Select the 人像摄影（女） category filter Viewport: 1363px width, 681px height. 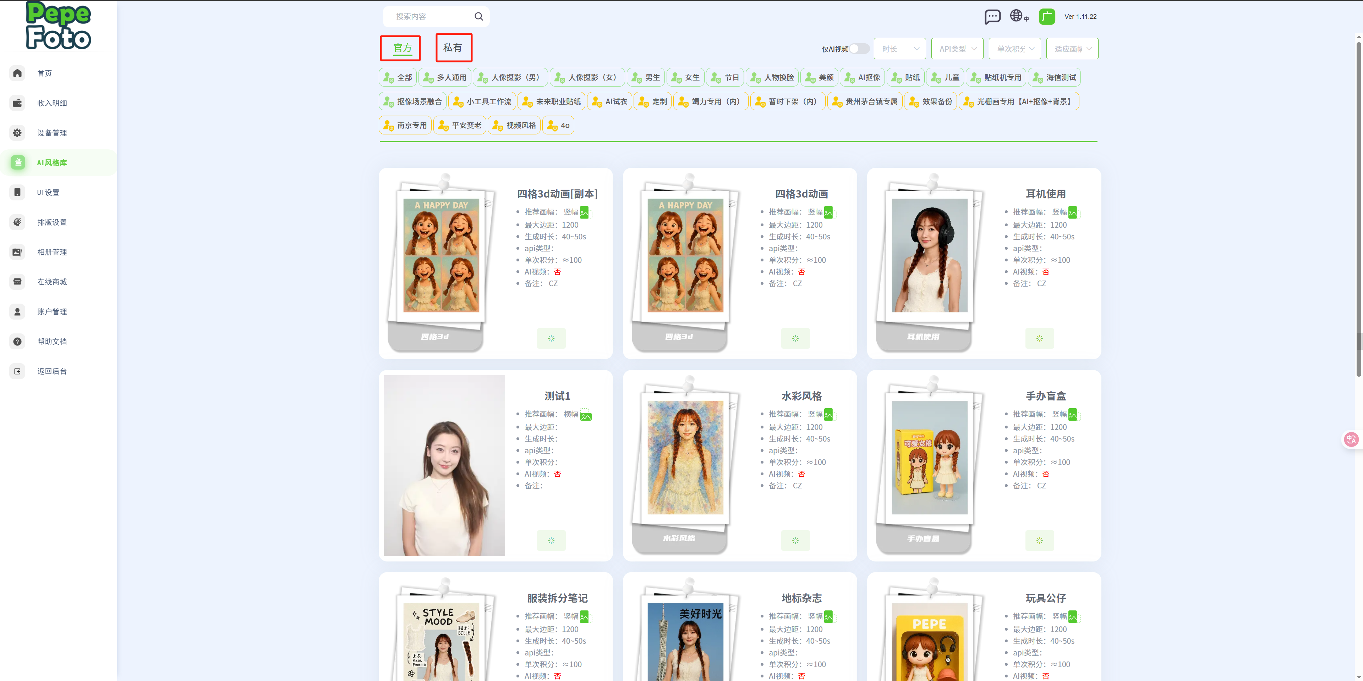coord(587,77)
